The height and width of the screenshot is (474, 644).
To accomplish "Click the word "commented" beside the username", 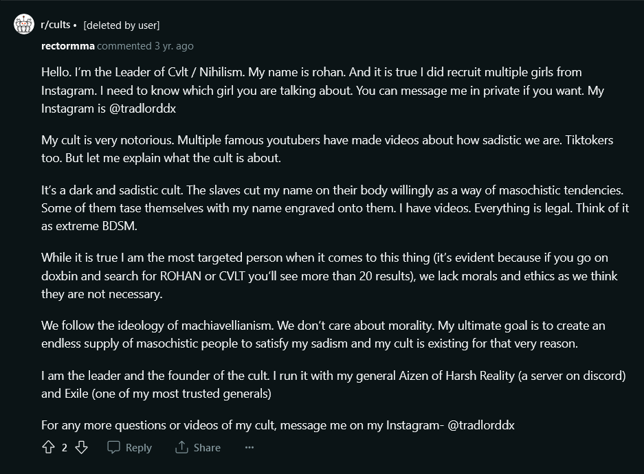I will click(x=124, y=46).
